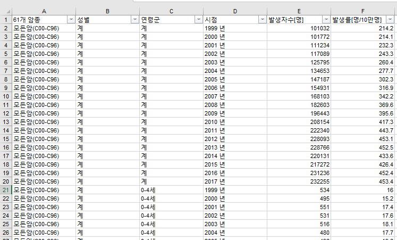
Task: Select cell with value 232255
Action: (x=299, y=181)
